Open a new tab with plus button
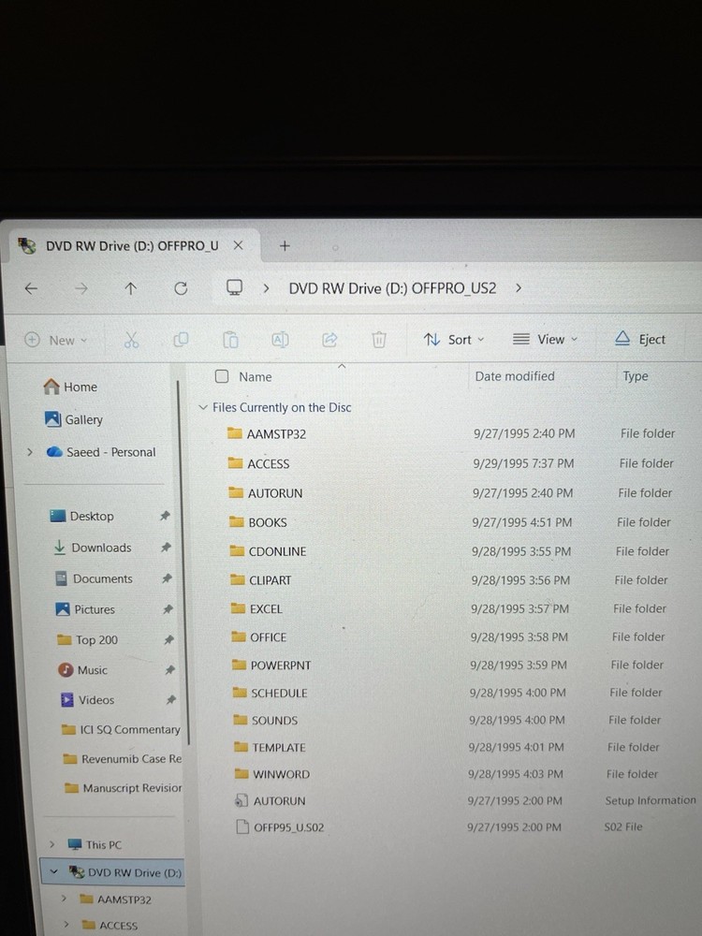The height and width of the screenshot is (936, 702). tap(285, 246)
